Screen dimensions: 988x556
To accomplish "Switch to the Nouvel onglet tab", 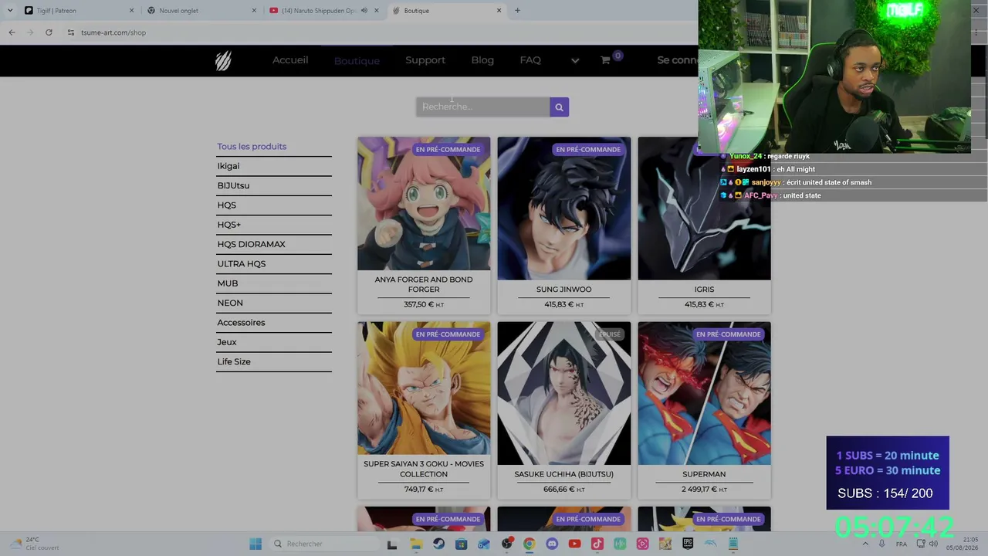I will pyautogui.click(x=201, y=11).
